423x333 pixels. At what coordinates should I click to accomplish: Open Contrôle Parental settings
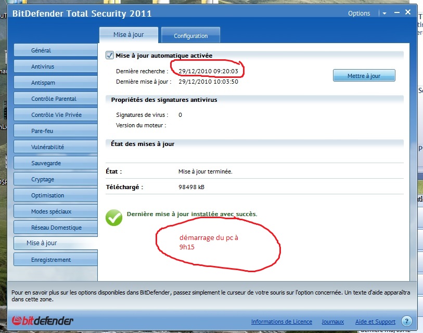[56, 99]
